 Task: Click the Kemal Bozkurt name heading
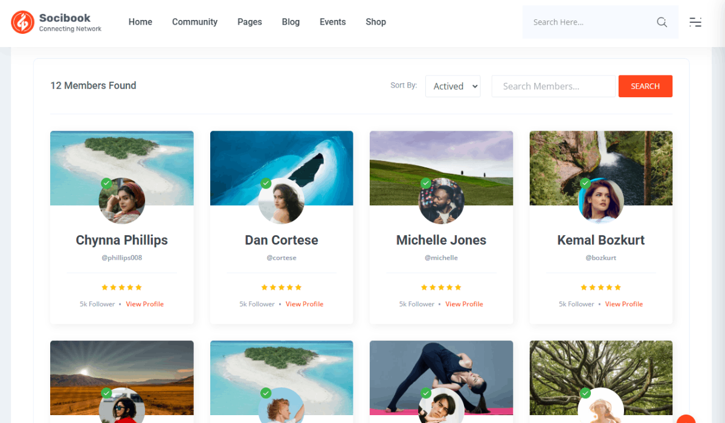click(x=601, y=240)
